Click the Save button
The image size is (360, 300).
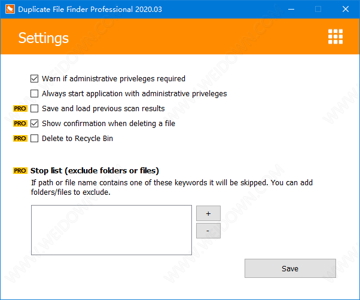290,268
